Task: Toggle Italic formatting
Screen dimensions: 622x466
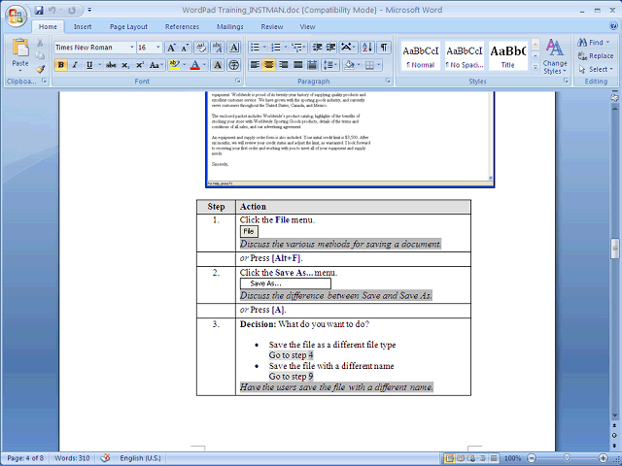Action: (x=75, y=65)
